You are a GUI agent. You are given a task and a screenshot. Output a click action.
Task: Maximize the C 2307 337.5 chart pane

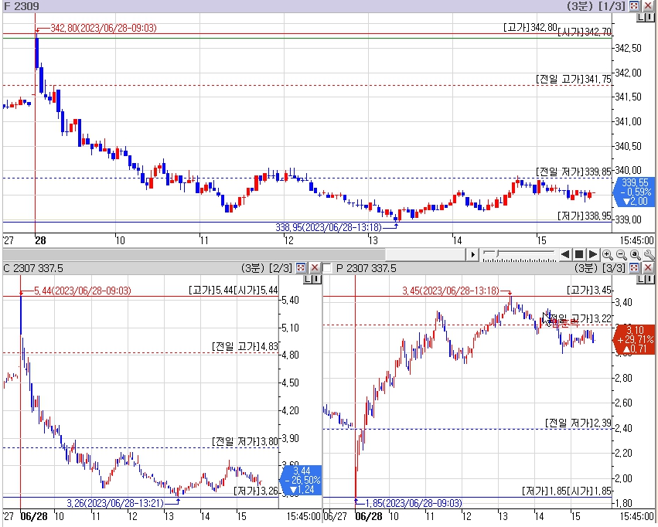[301, 267]
